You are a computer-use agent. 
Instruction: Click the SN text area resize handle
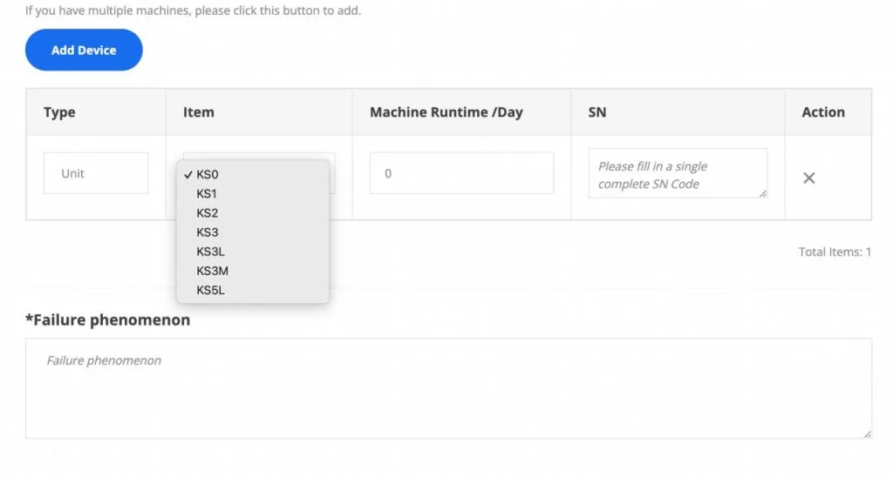click(x=763, y=194)
